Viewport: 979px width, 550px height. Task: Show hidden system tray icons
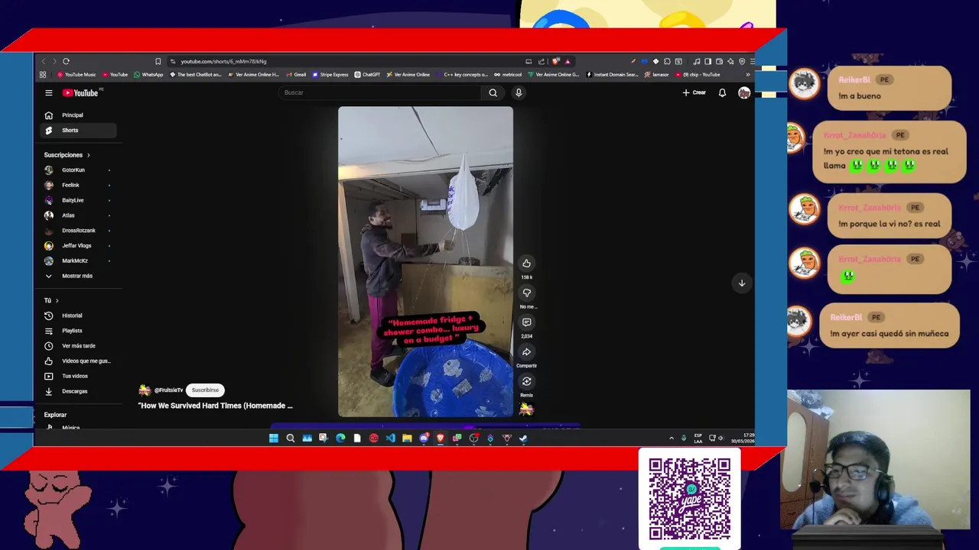pyautogui.click(x=672, y=438)
